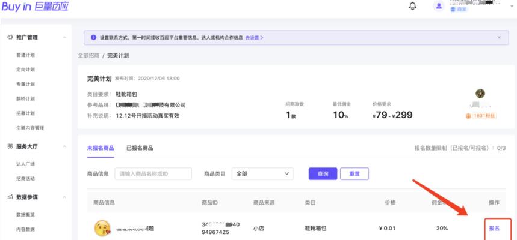Click the 12.12号开播活动真实有效 note

tap(147, 116)
